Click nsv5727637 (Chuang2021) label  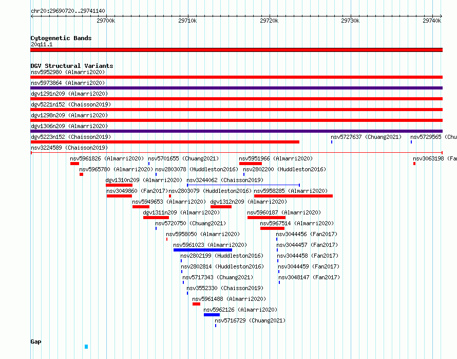tap(366, 137)
